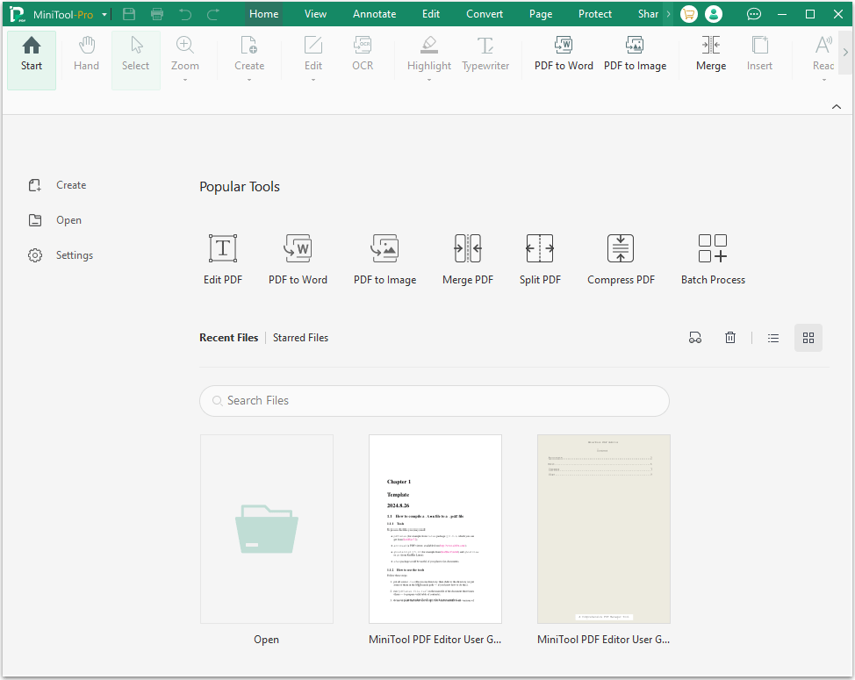Viewport: 855px width, 680px height.
Task: Switch to the Home tab
Action: click(264, 14)
